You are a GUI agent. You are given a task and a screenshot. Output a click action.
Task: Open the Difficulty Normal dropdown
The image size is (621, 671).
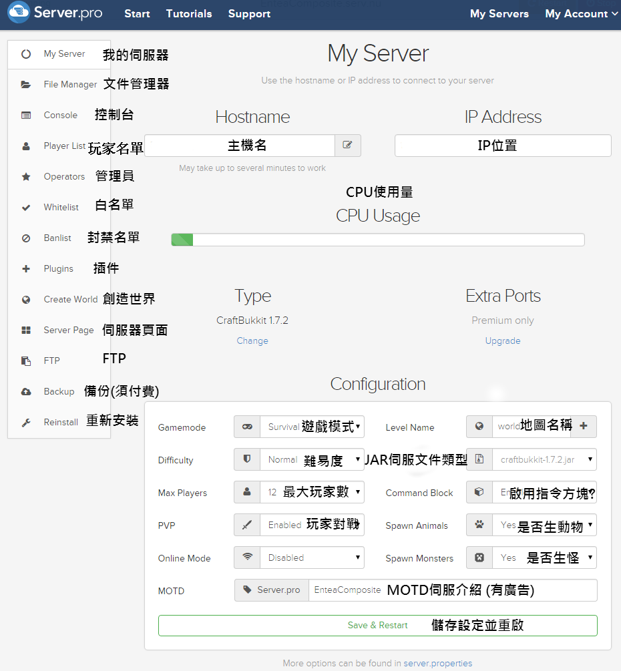[x=312, y=459]
